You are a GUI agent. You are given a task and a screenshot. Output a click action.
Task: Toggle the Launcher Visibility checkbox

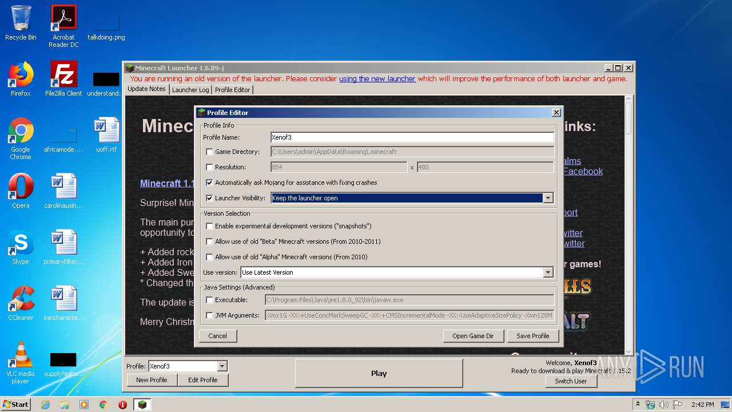pyautogui.click(x=209, y=198)
